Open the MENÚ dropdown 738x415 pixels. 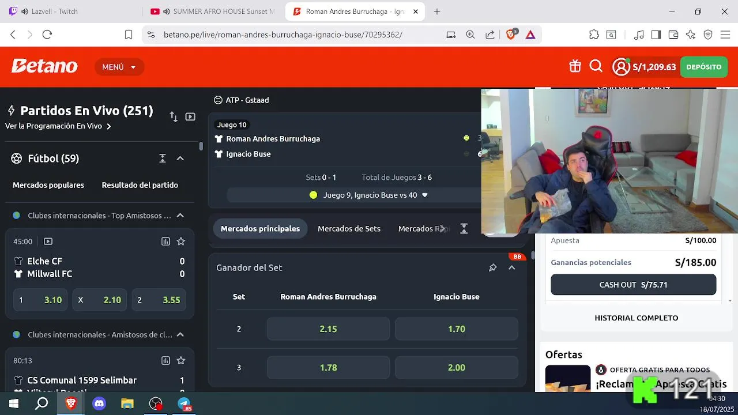pyautogui.click(x=119, y=67)
